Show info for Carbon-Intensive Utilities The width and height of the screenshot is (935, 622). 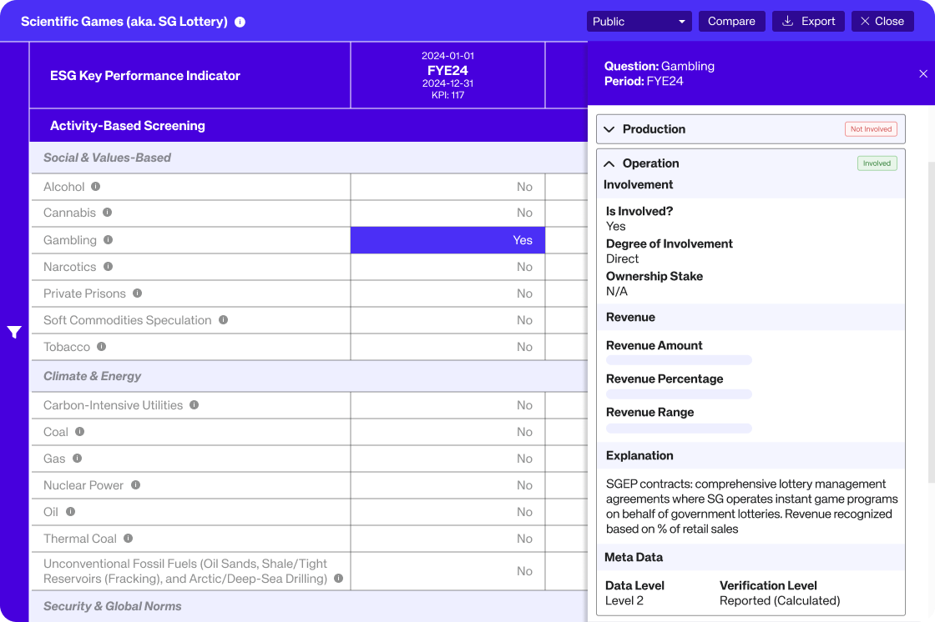tap(194, 405)
